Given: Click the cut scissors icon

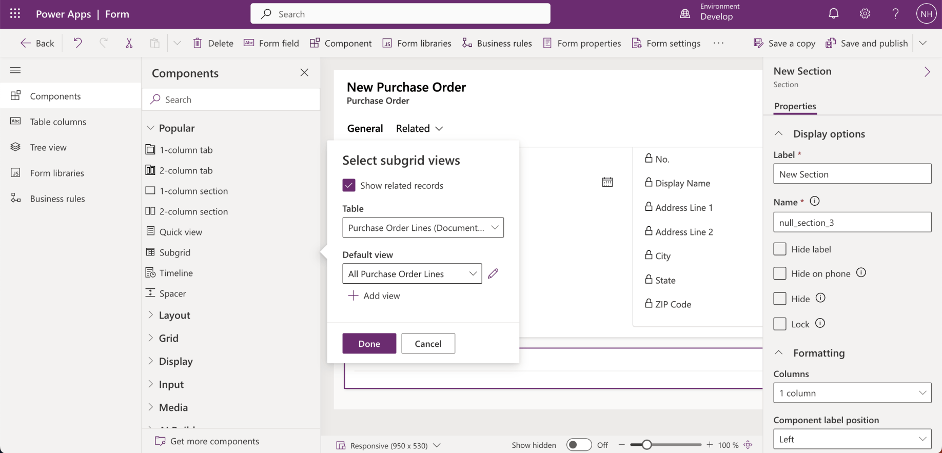Looking at the screenshot, I should pyautogui.click(x=129, y=43).
